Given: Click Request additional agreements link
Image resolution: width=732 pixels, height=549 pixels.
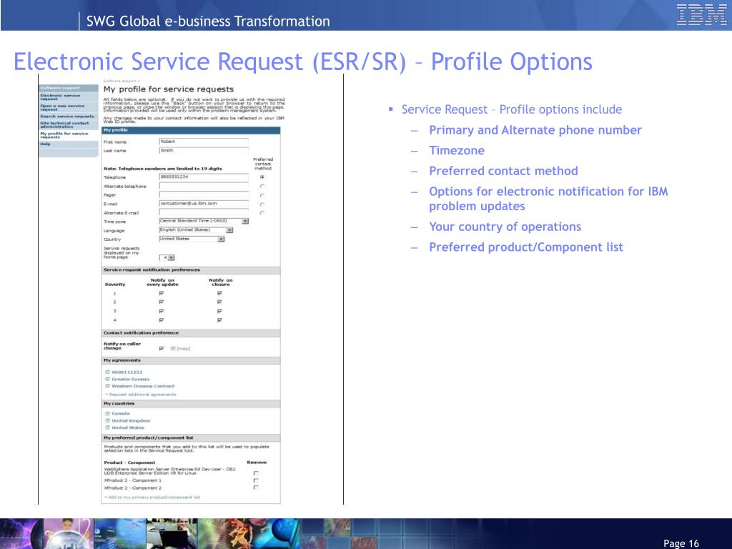Looking at the screenshot, I should click(x=141, y=395).
